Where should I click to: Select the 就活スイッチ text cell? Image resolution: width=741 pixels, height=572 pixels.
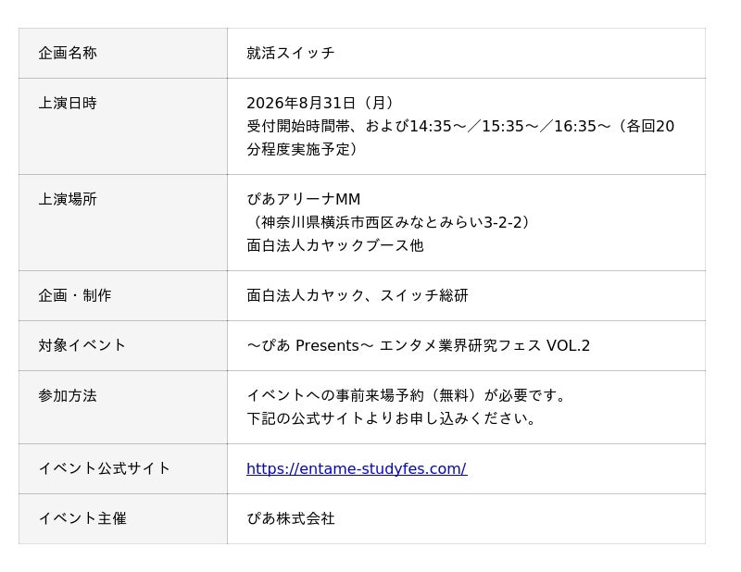[x=466, y=53]
